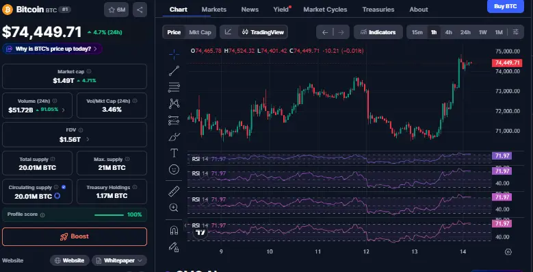This screenshot has width=533, height=272.
Task: Select Price view toggle
Action: pyautogui.click(x=174, y=32)
